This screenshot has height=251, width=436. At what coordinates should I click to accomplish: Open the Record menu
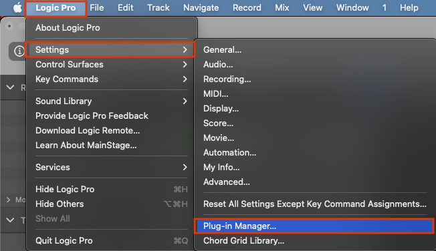pyautogui.click(x=247, y=8)
